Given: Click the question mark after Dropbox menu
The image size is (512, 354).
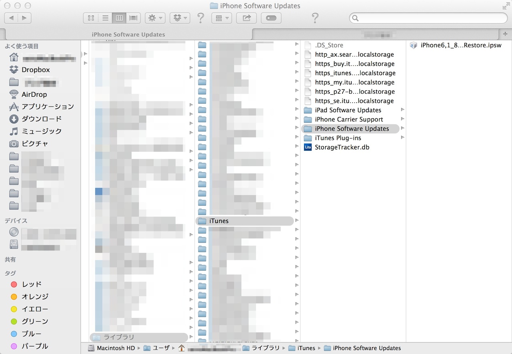Looking at the screenshot, I should coord(201,18).
